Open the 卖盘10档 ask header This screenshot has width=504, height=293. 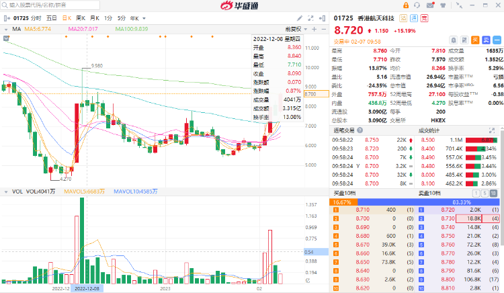pos(429,194)
